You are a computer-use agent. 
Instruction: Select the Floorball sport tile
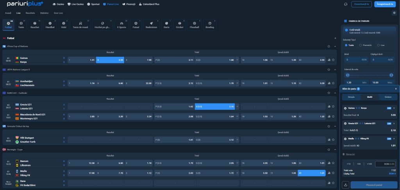pyautogui.click(x=195, y=25)
